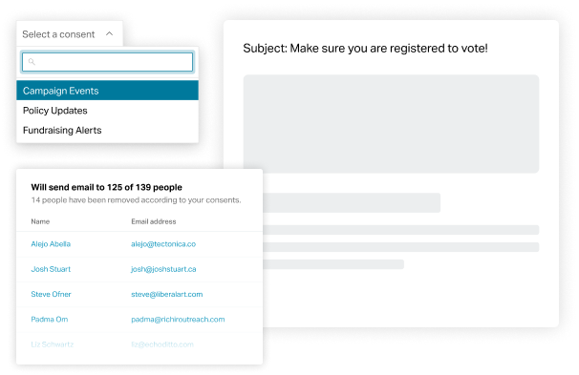Screen dimensions: 579x375
Task: Select the Campaign Events option
Action: click(x=107, y=91)
